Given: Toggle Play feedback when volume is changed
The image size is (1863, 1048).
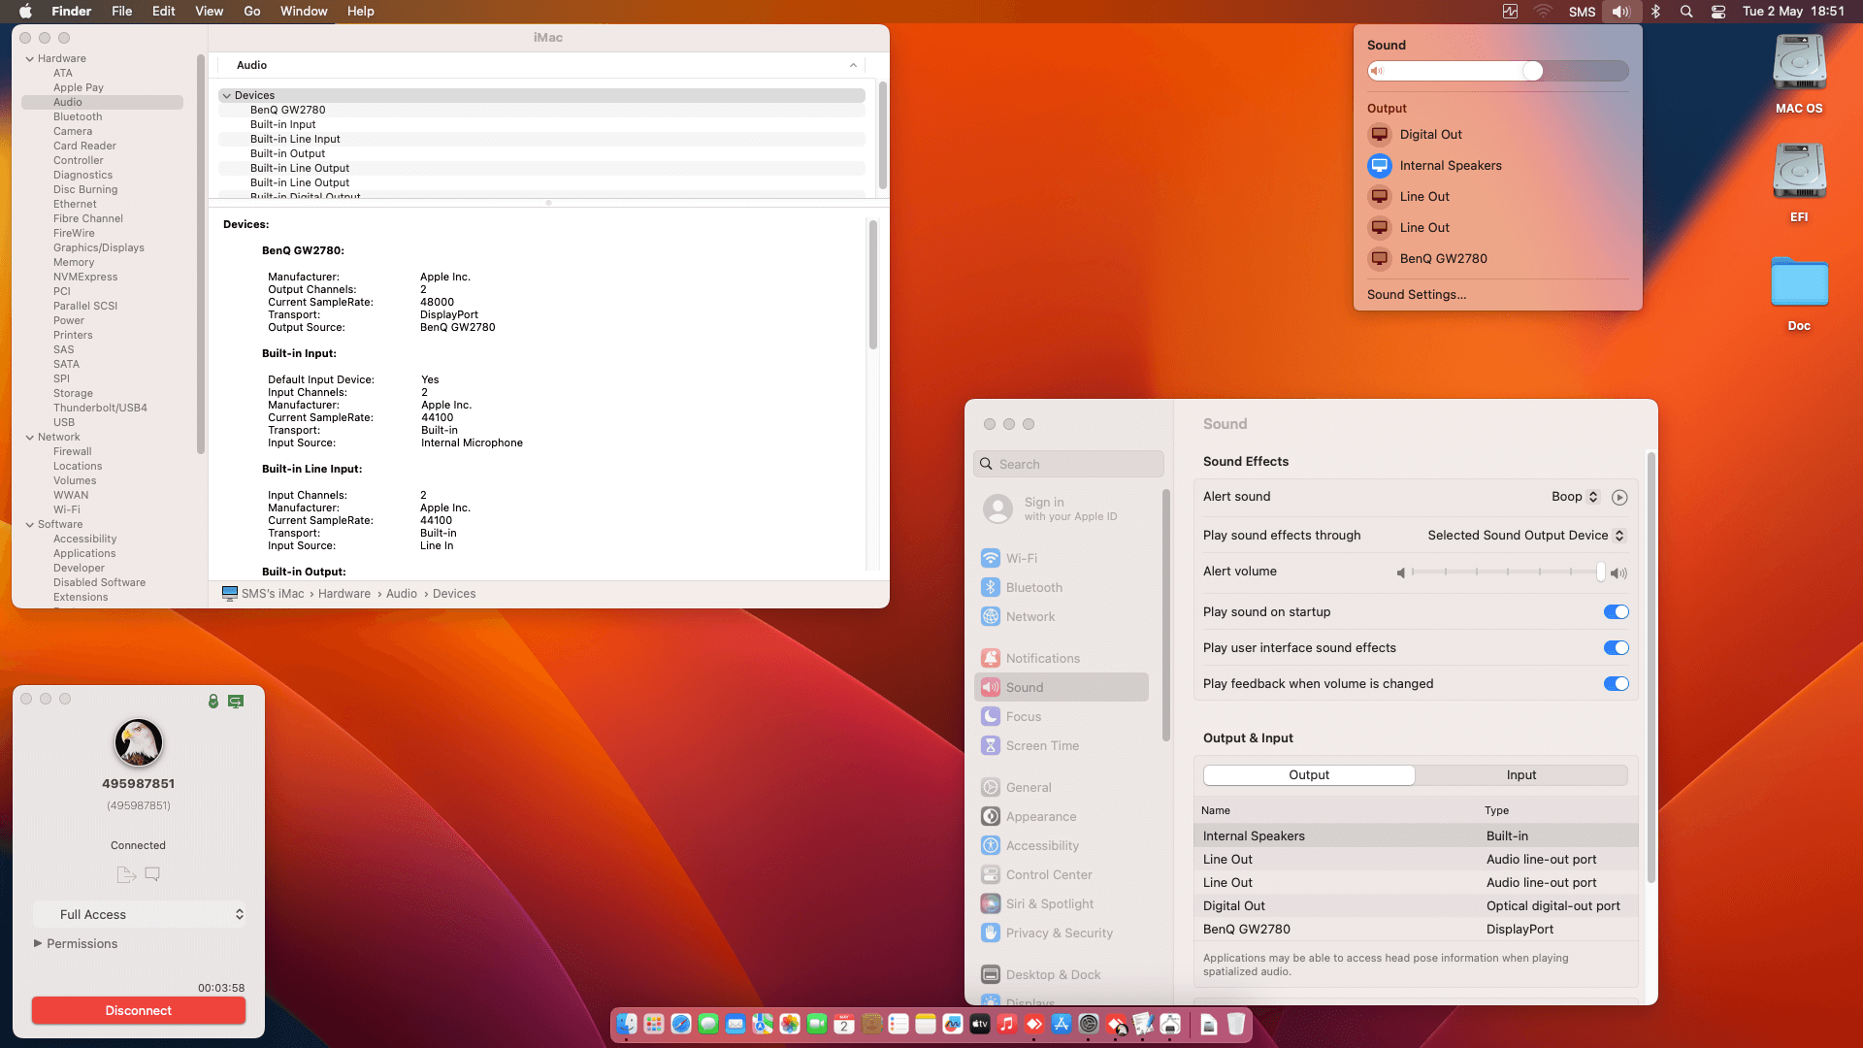Looking at the screenshot, I should pos(1616,684).
